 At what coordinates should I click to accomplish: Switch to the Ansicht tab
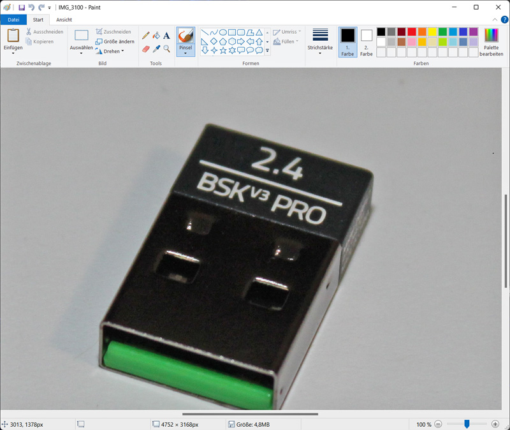pyautogui.click(x=64, y=20)
